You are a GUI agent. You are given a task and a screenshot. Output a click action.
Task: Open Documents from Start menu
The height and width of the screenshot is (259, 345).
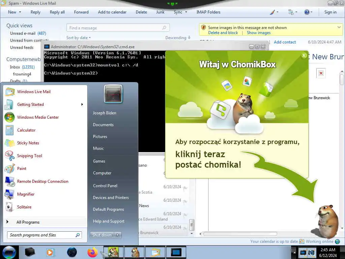[103, 125]
